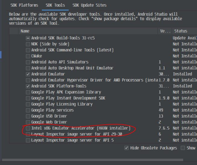The image size is (197, 165).
Task: Uncheck the Android Emulator checkbox
Action: click(x=28, y=74)
